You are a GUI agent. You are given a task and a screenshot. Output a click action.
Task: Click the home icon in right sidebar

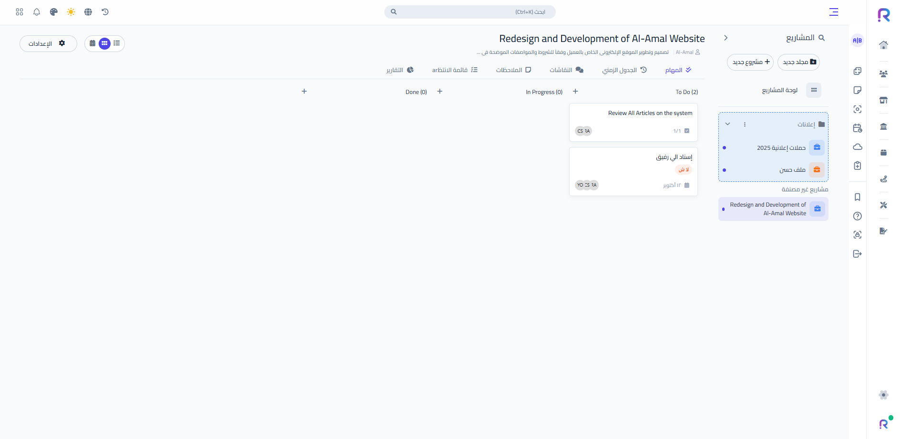click(x=883, y=45)
